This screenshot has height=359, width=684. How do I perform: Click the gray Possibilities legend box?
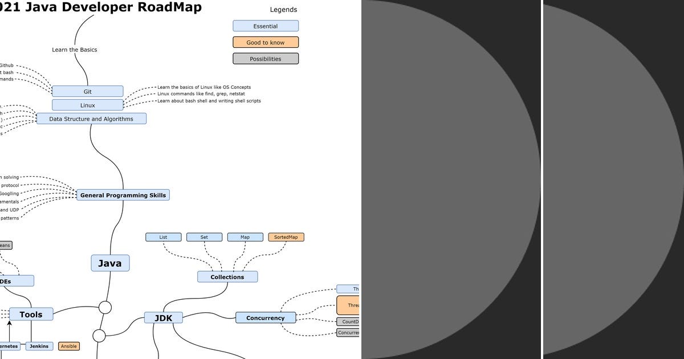coord(265,58)
